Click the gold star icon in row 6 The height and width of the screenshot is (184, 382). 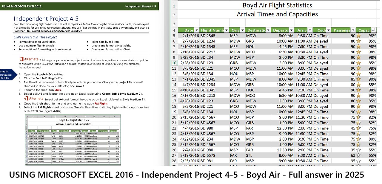click(x=358, y=41)
